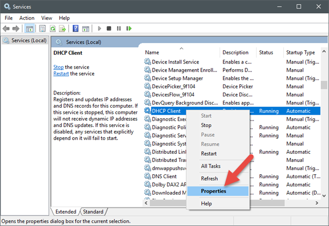This screenshot has width=329, height=226.
Task: Open the Action menu
Action: click(27, 18)
